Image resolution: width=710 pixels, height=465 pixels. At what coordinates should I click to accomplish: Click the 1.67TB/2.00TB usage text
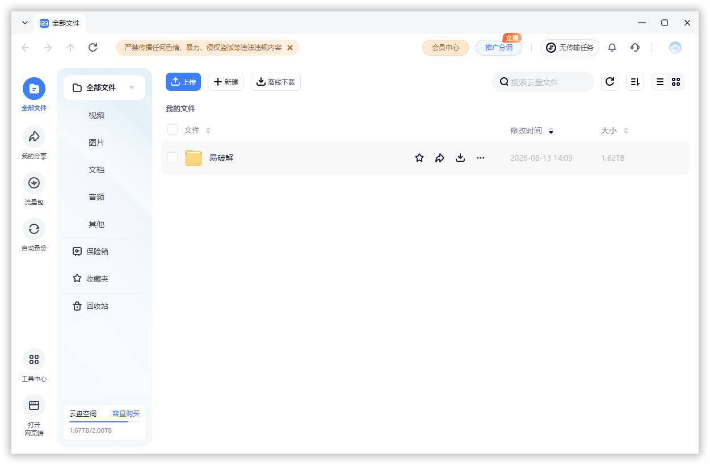(x=91, y=430)
